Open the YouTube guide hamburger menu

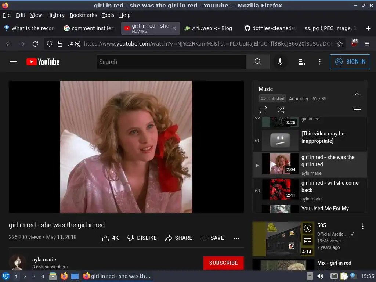(13, 62)
